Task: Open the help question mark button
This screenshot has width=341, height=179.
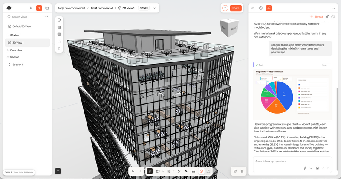Action: 58,171
